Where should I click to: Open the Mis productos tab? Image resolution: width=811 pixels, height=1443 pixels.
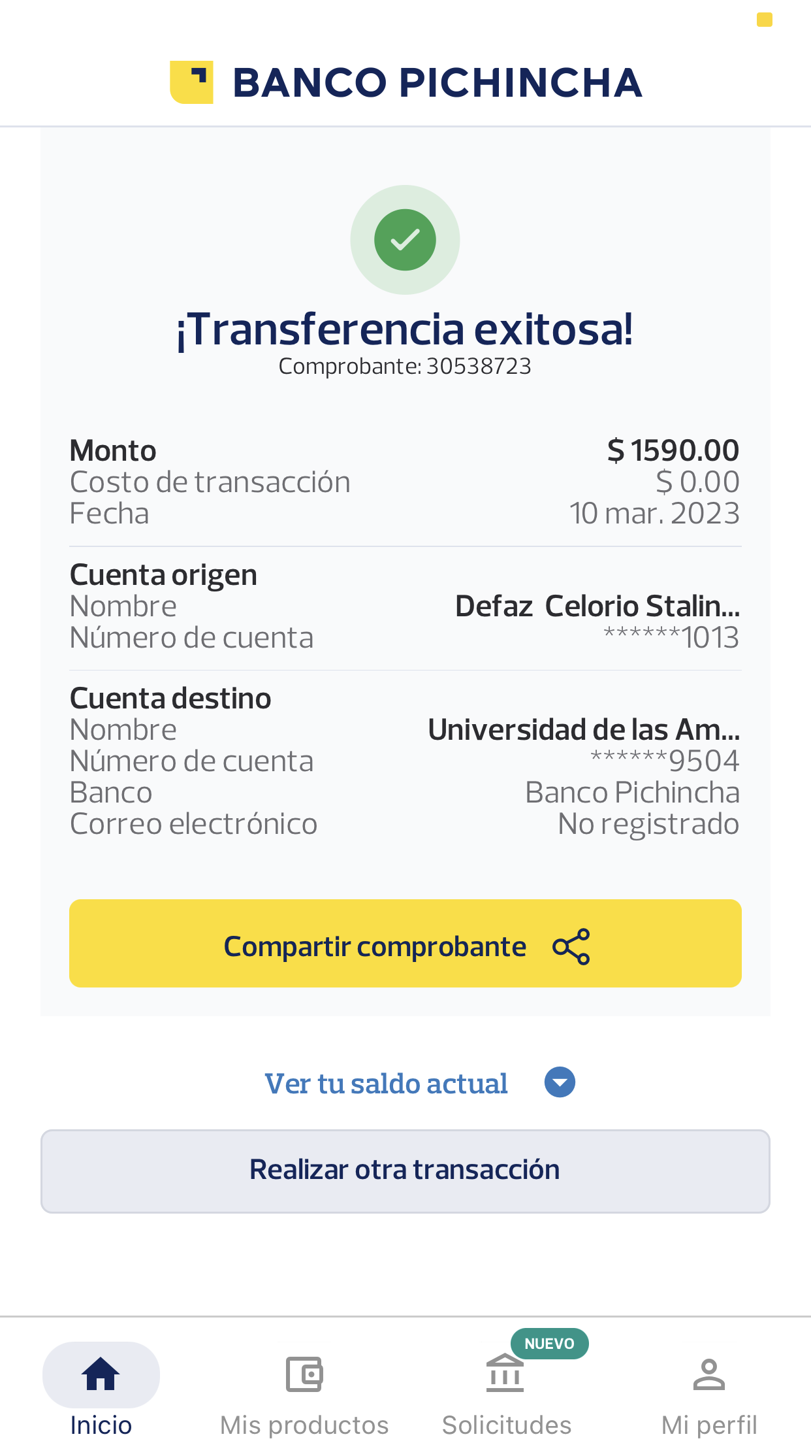(x=304, y=1425)
